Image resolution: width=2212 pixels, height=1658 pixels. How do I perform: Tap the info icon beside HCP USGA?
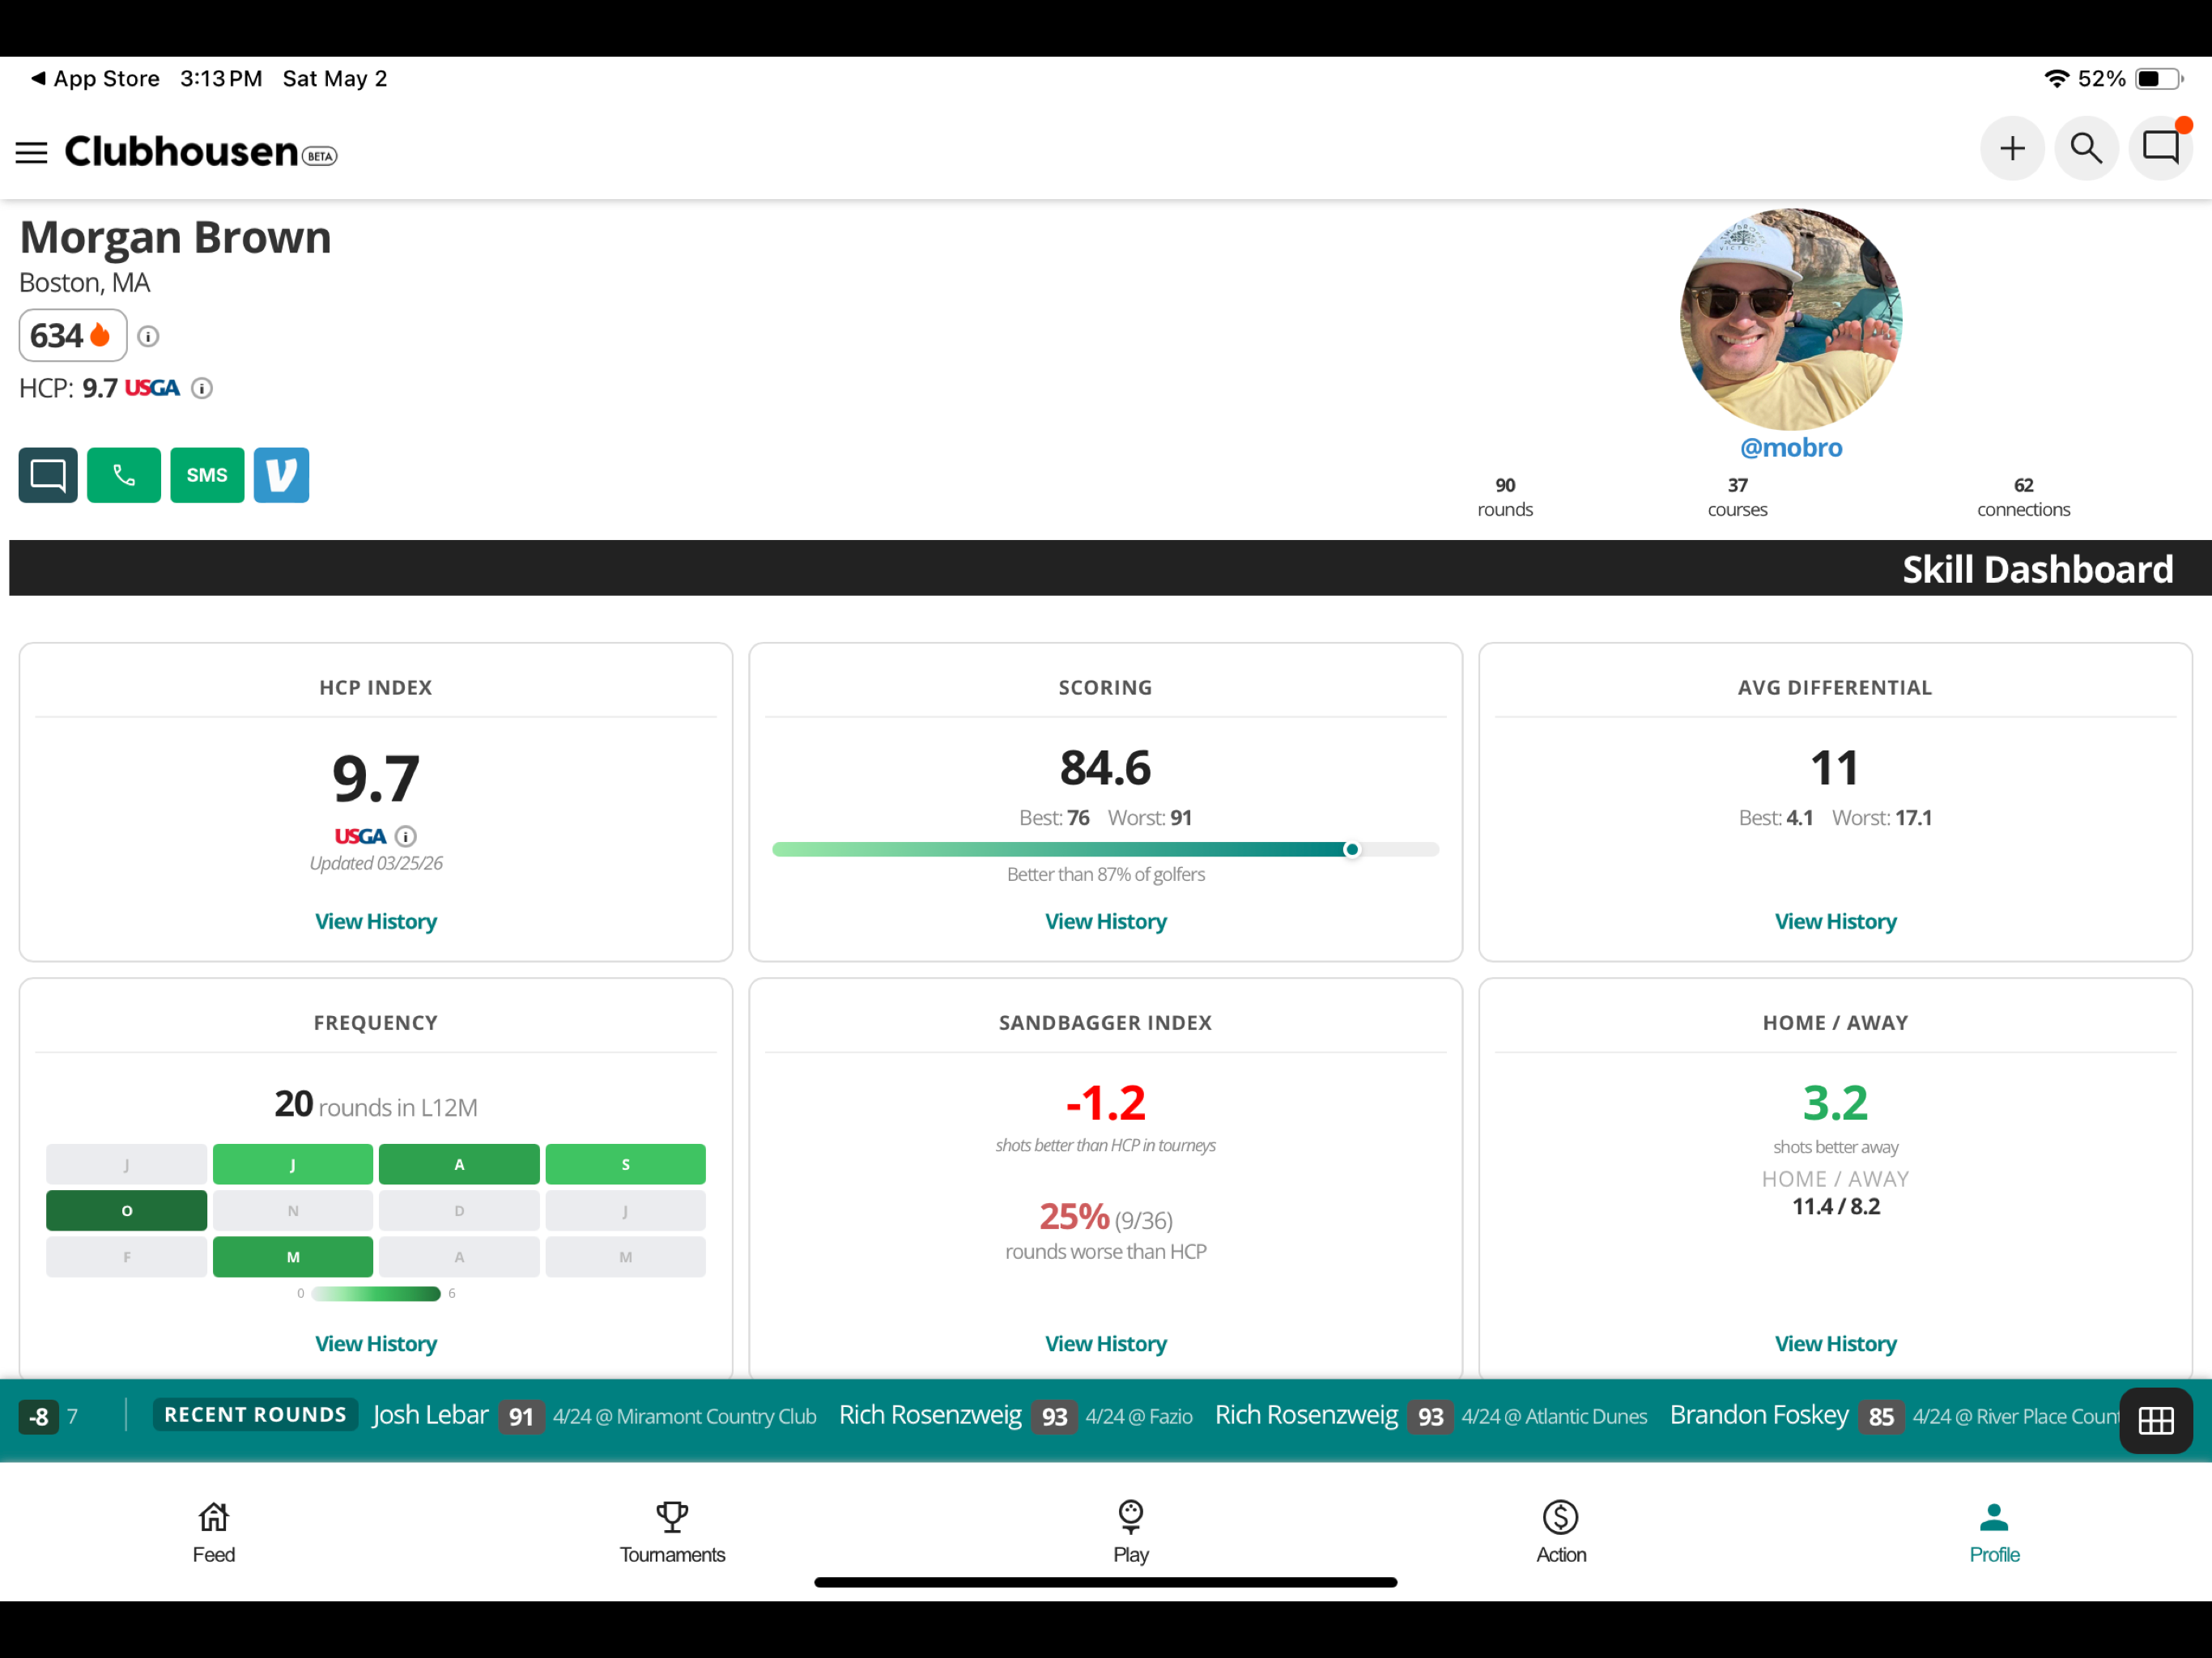click(202, 388)
